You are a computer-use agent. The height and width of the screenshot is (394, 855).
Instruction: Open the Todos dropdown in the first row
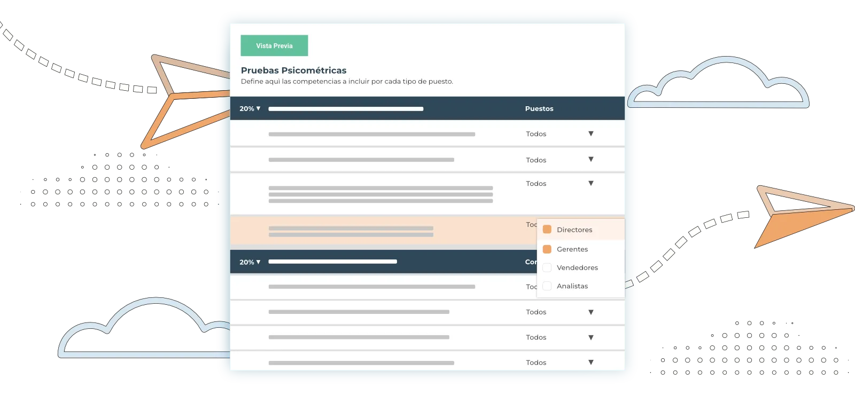click(x=590, y=134)
